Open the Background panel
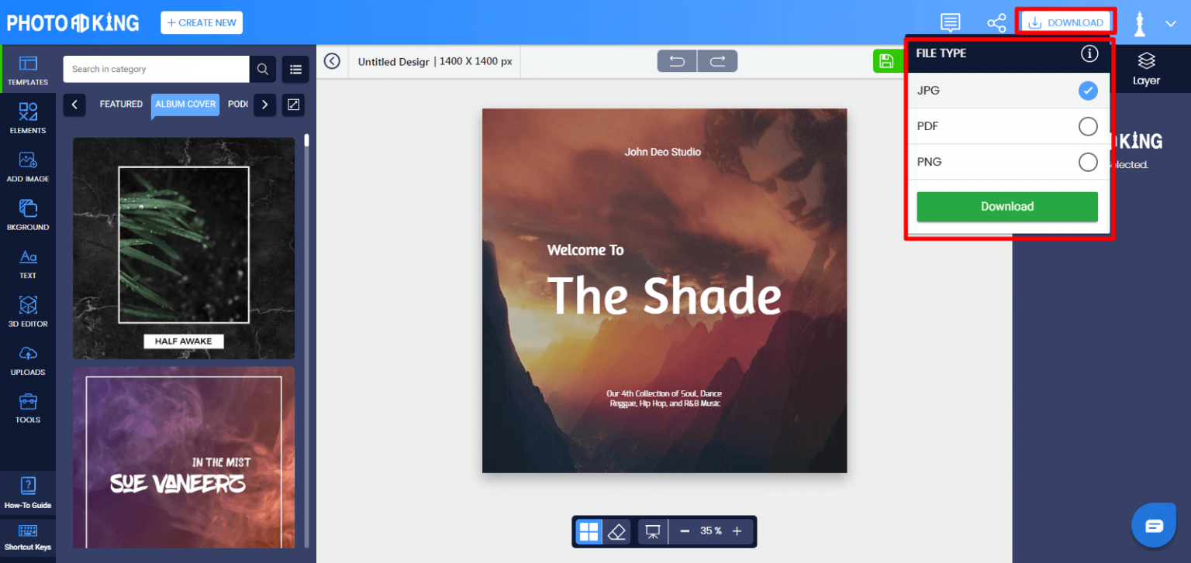 click(x=28, y=214)
